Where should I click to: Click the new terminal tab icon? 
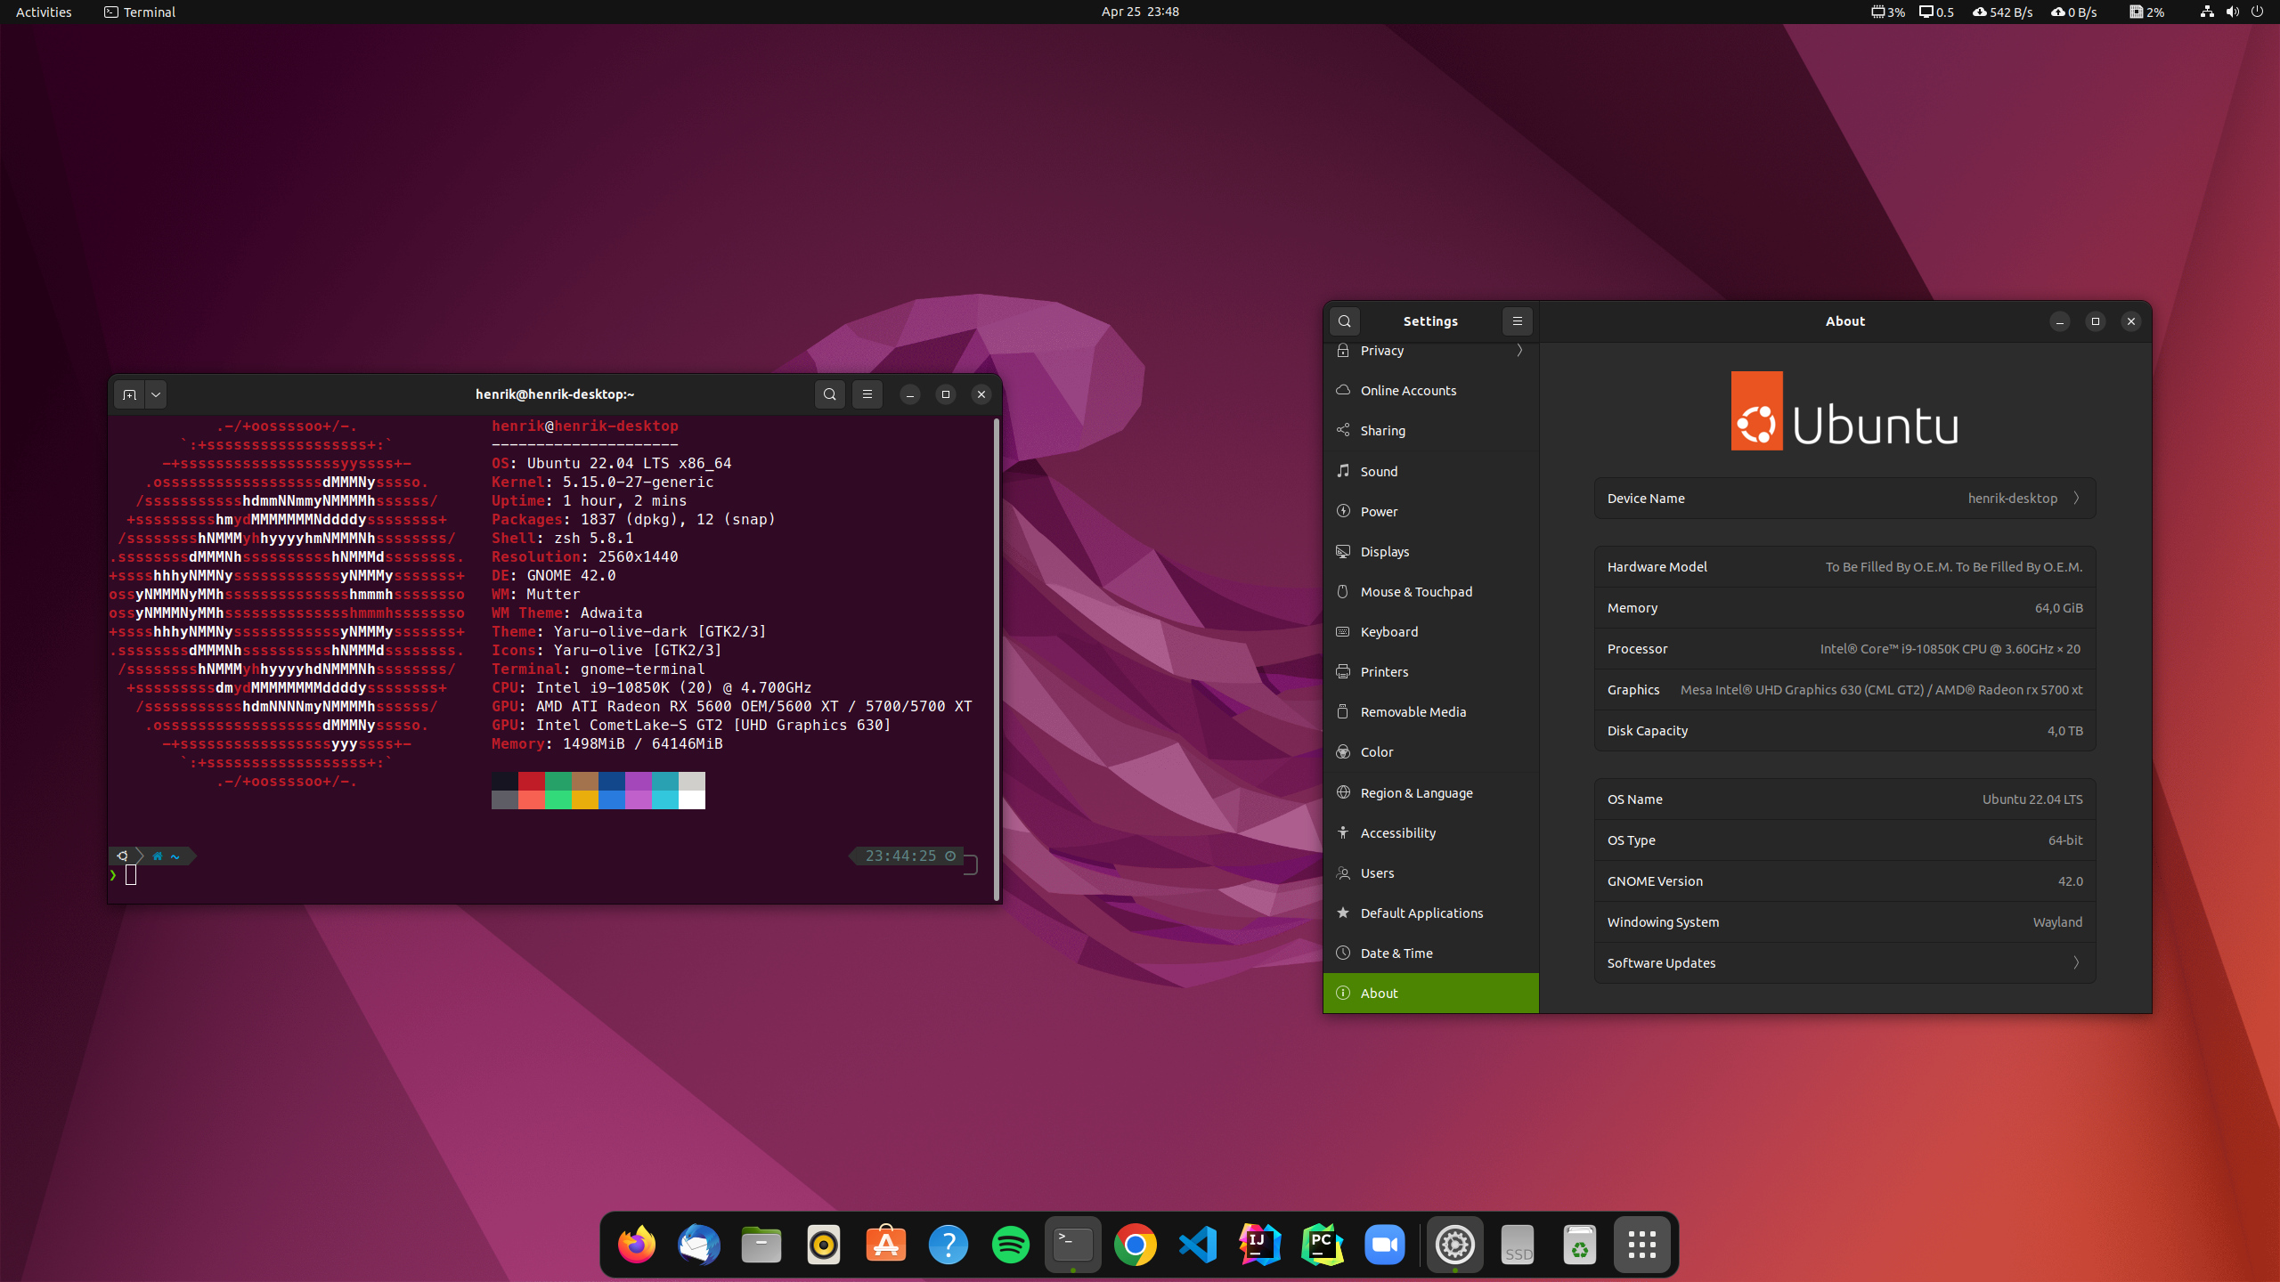pos(129,394)
